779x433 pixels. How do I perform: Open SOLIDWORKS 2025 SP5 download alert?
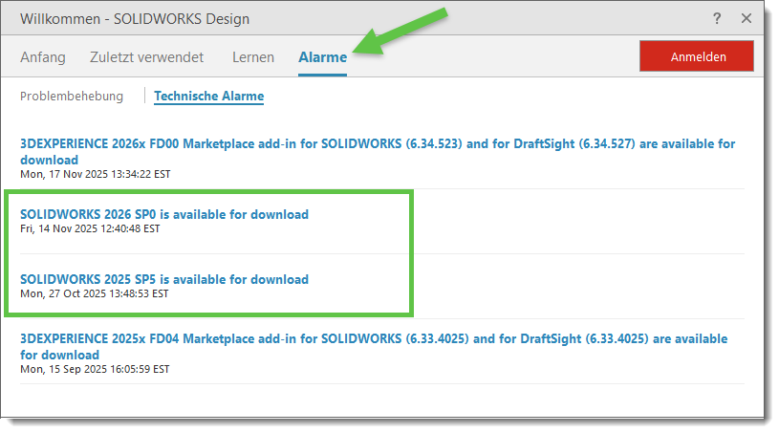[164, 279]
